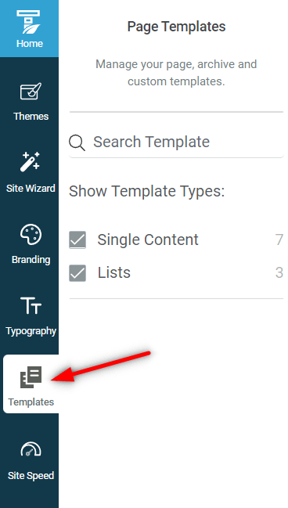Viewport: 288px width, 508px height.
Task: Uncheck the Lists checkbox
Action: 77,273
